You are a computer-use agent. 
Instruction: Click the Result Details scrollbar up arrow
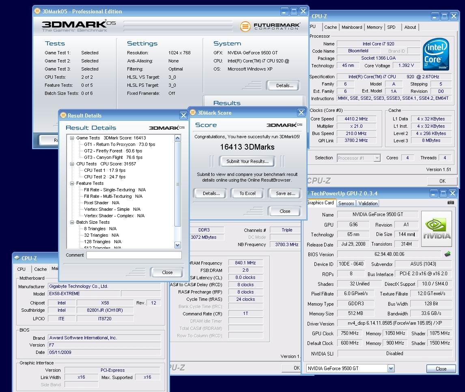click(x=178, y=138)
